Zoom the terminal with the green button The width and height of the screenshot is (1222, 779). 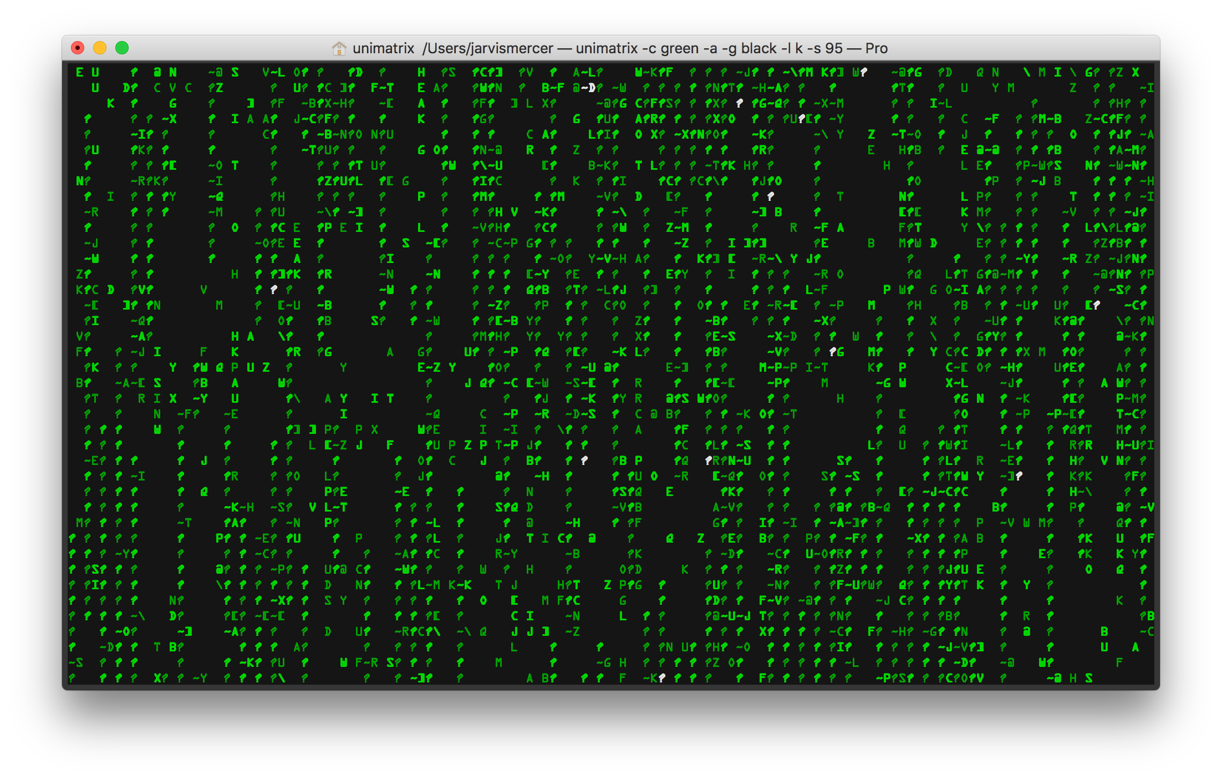(x=122, y=48)
